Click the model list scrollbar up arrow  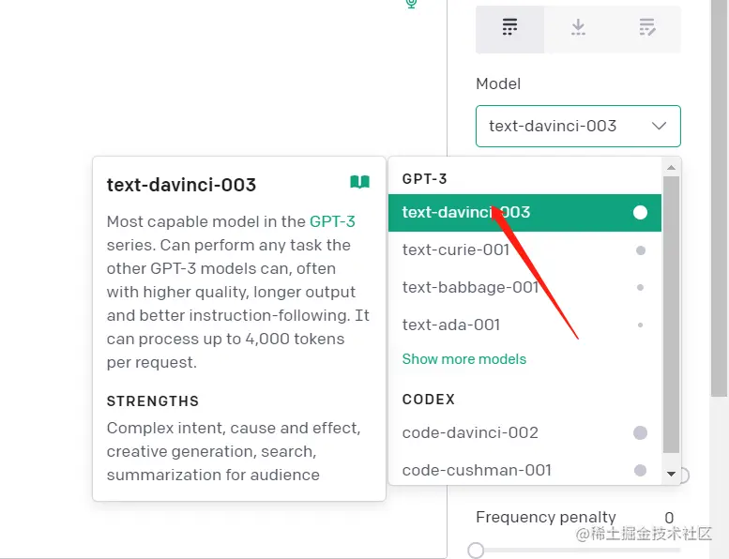tap(671, 167)
